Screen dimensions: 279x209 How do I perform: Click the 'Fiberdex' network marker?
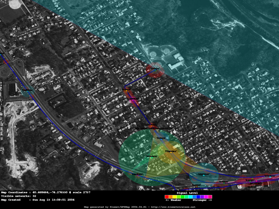tap(171, 152)
